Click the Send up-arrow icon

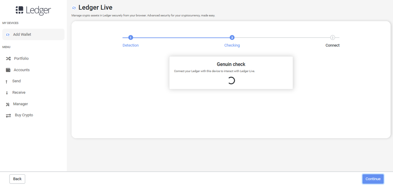pos(6,82)
